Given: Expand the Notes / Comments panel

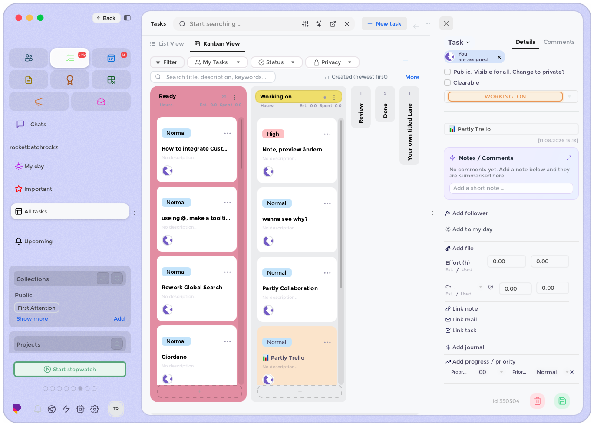Looking at the screenshot, I should pos(569,158).
